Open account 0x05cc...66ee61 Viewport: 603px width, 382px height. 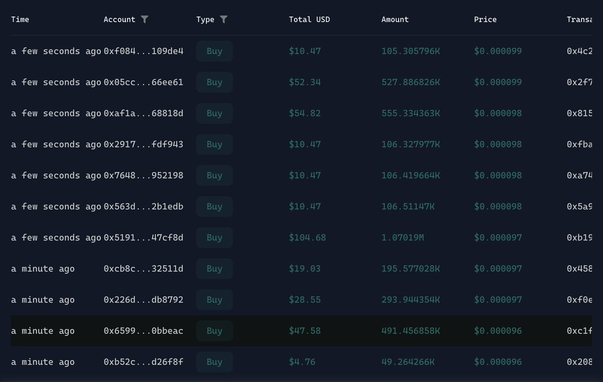(x=144, y=82)
